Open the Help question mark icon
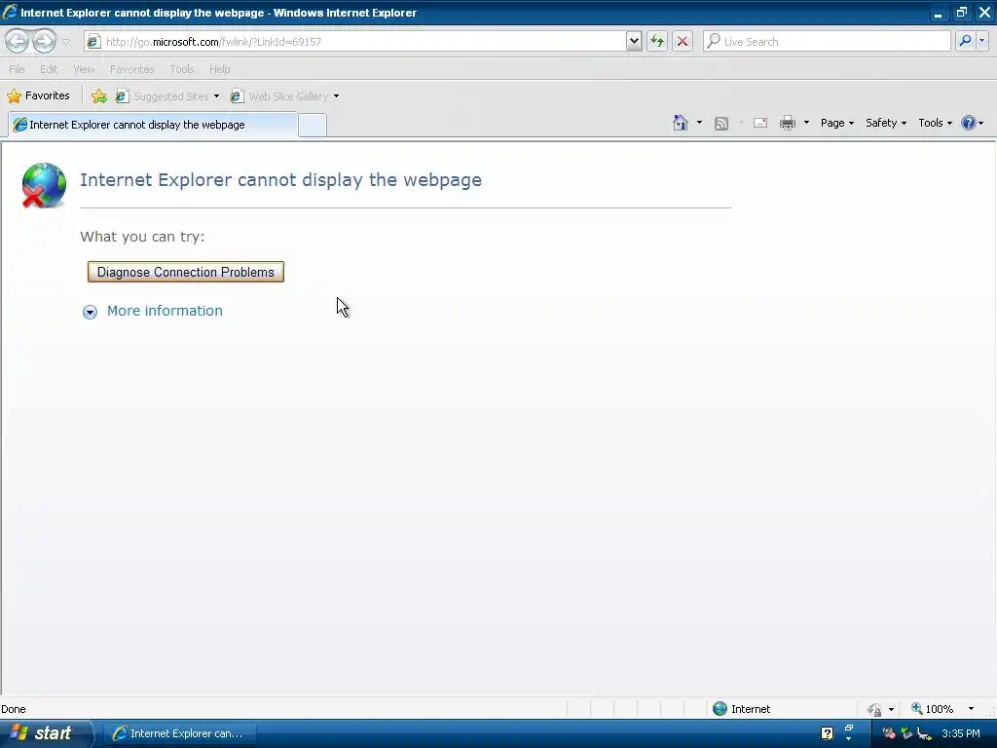Image resolution: width=997 pixels, height=748 pixels. tap(969, 123)
